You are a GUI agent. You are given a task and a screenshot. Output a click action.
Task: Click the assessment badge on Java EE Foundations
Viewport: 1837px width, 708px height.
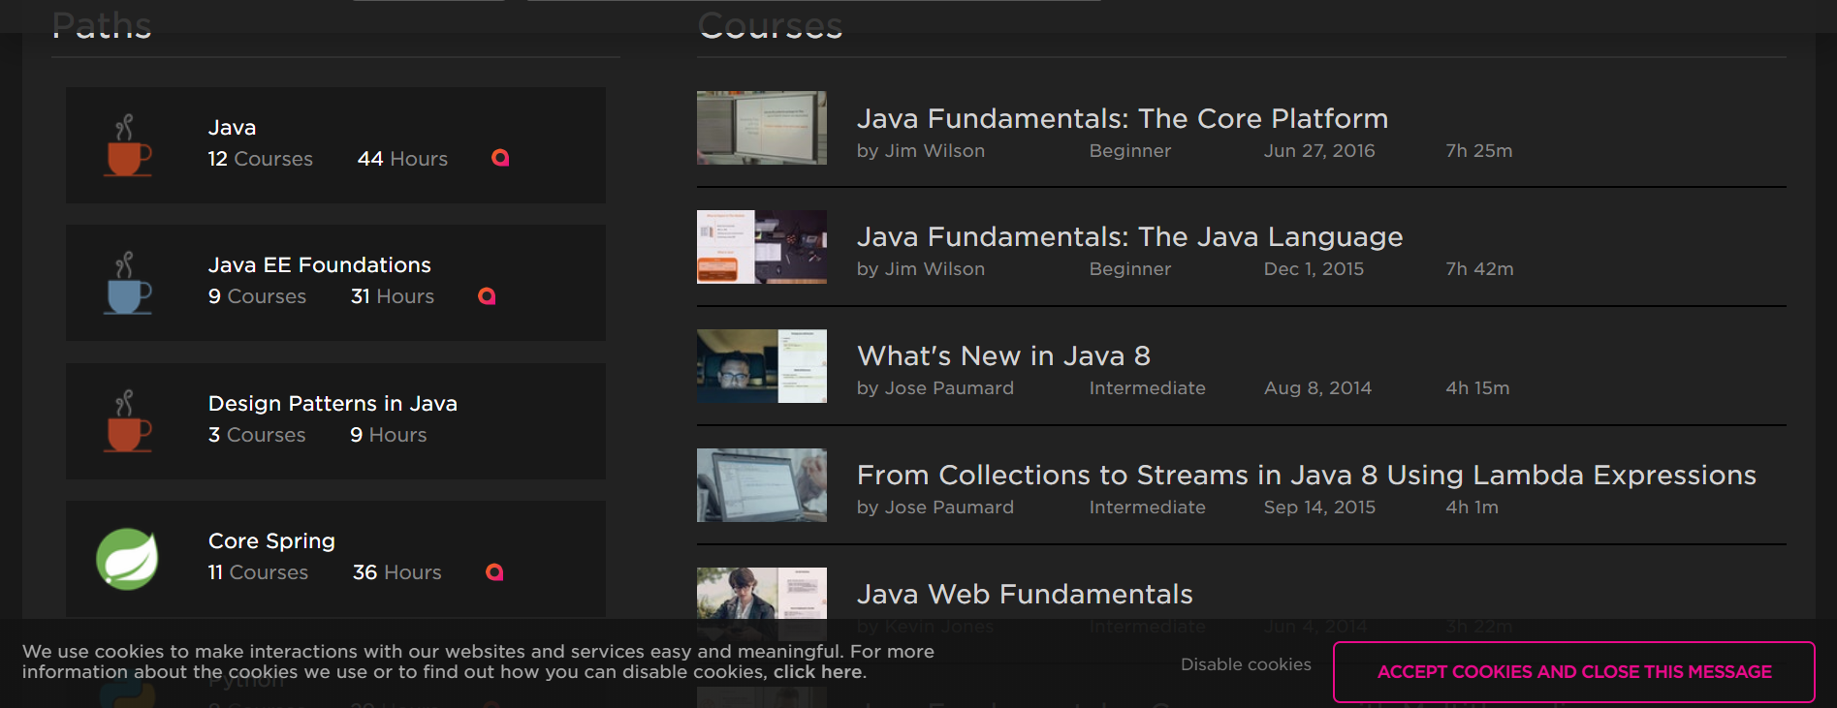(487, 296)
